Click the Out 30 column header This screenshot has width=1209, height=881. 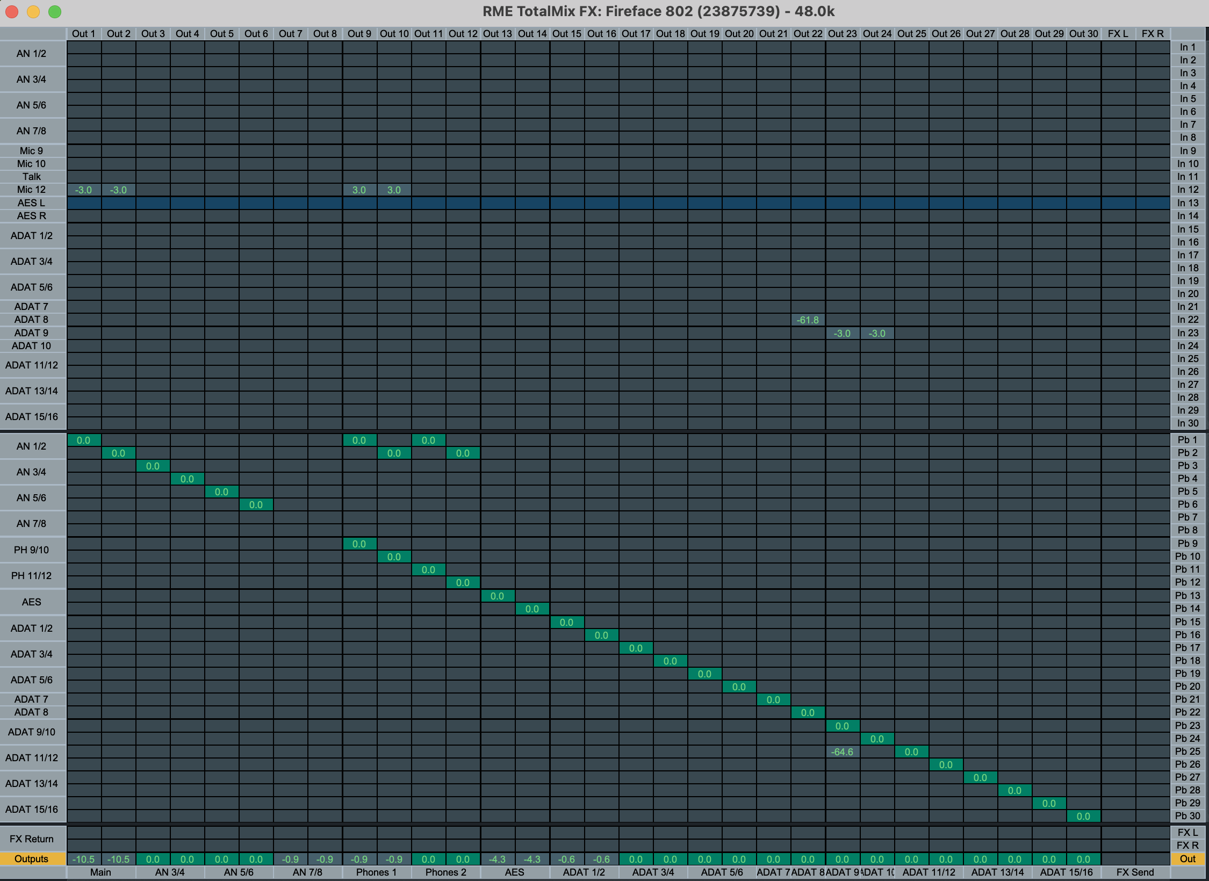(1083, 34)
